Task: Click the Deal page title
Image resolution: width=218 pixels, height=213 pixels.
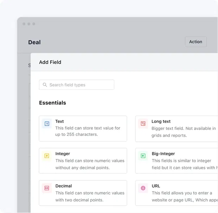Action: pyautogui.click(x=34, y=42)
